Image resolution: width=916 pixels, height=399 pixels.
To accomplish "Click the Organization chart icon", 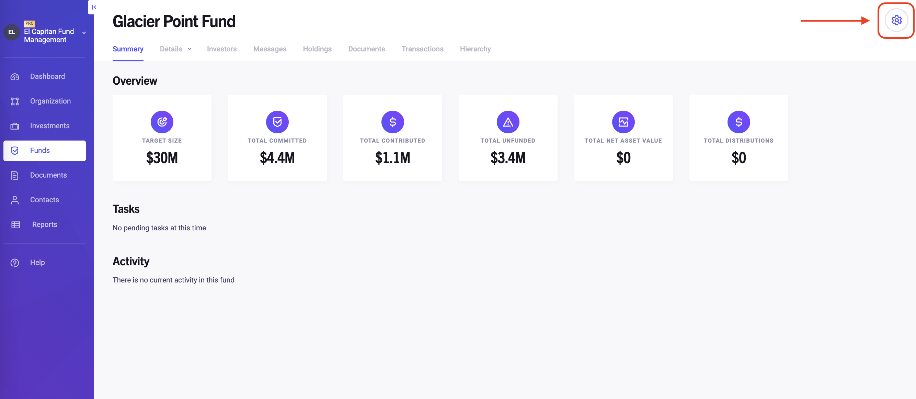I will coord(14,101).
